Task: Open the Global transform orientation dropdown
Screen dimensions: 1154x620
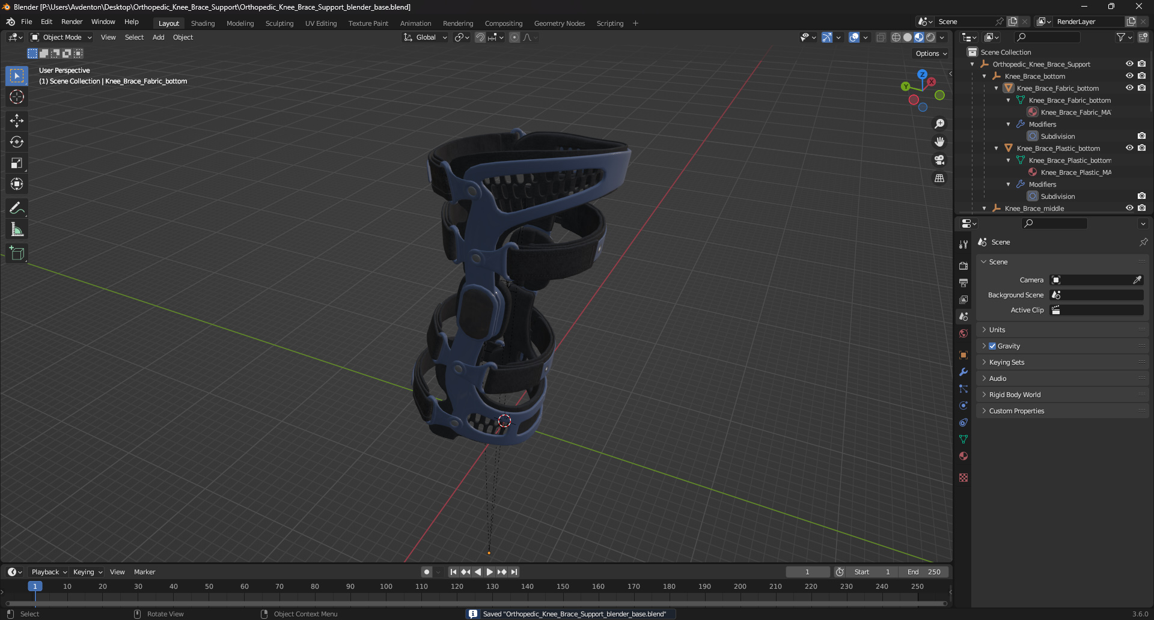Action: 426,37
